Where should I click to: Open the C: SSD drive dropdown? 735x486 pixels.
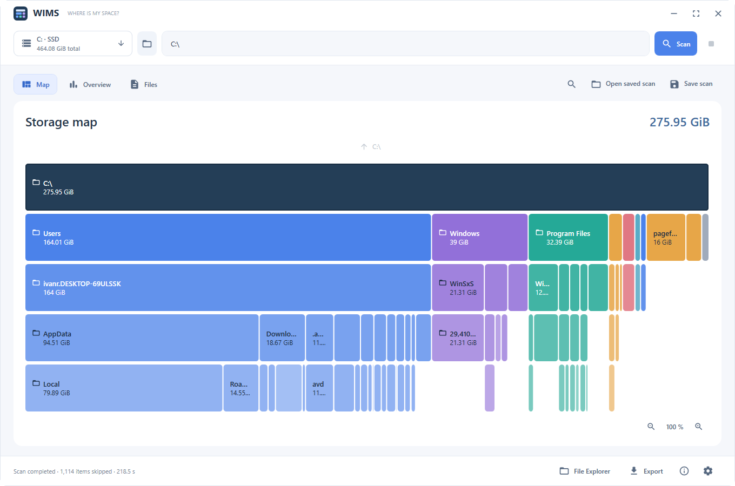pos(73,44)
